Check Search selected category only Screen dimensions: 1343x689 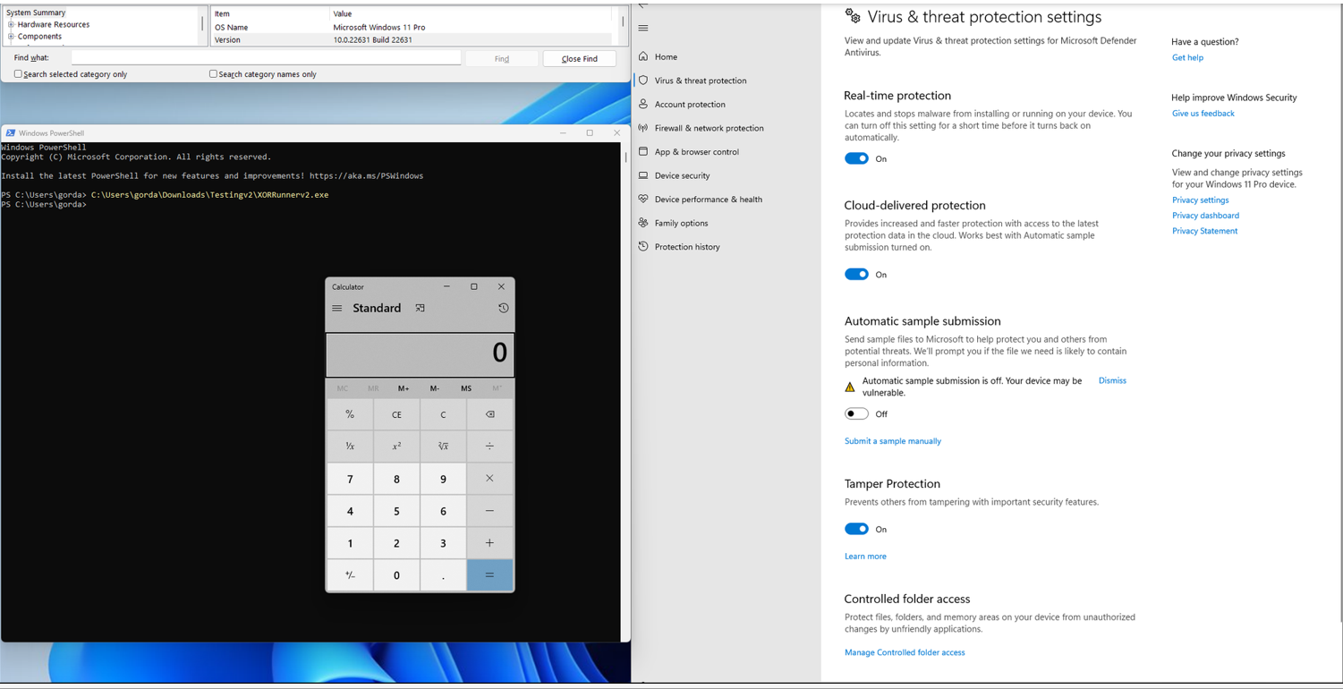click(18, 74)
